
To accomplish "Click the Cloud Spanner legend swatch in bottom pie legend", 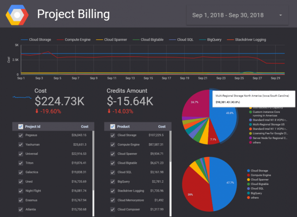I will (248, 179).
